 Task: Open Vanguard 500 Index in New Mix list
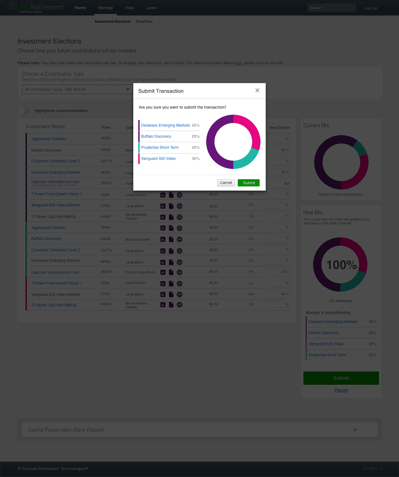click(326, 344)
